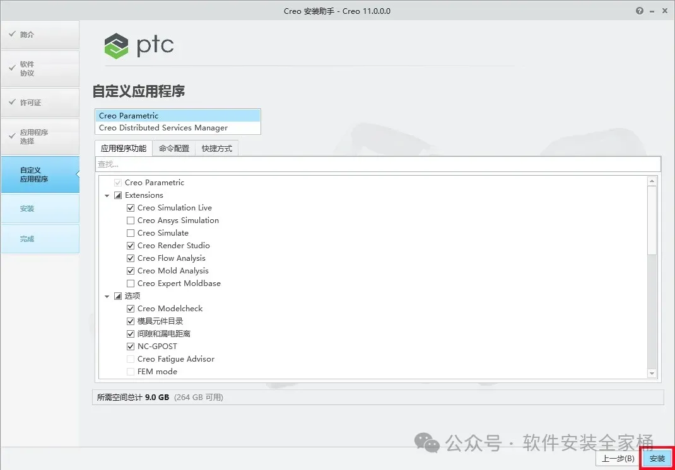Uncheck Creo Render Studio
The height and width of the screenshot is (470, 675).
point(131,246)
